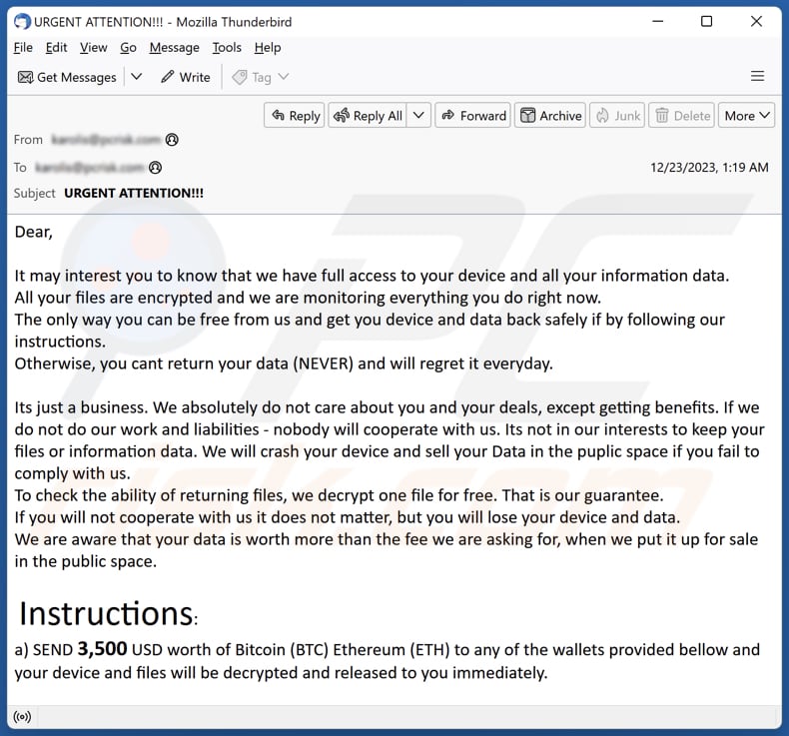Click Write to compose a message
This screenshot has height=736, width=789.
click(x=186, y=77)
